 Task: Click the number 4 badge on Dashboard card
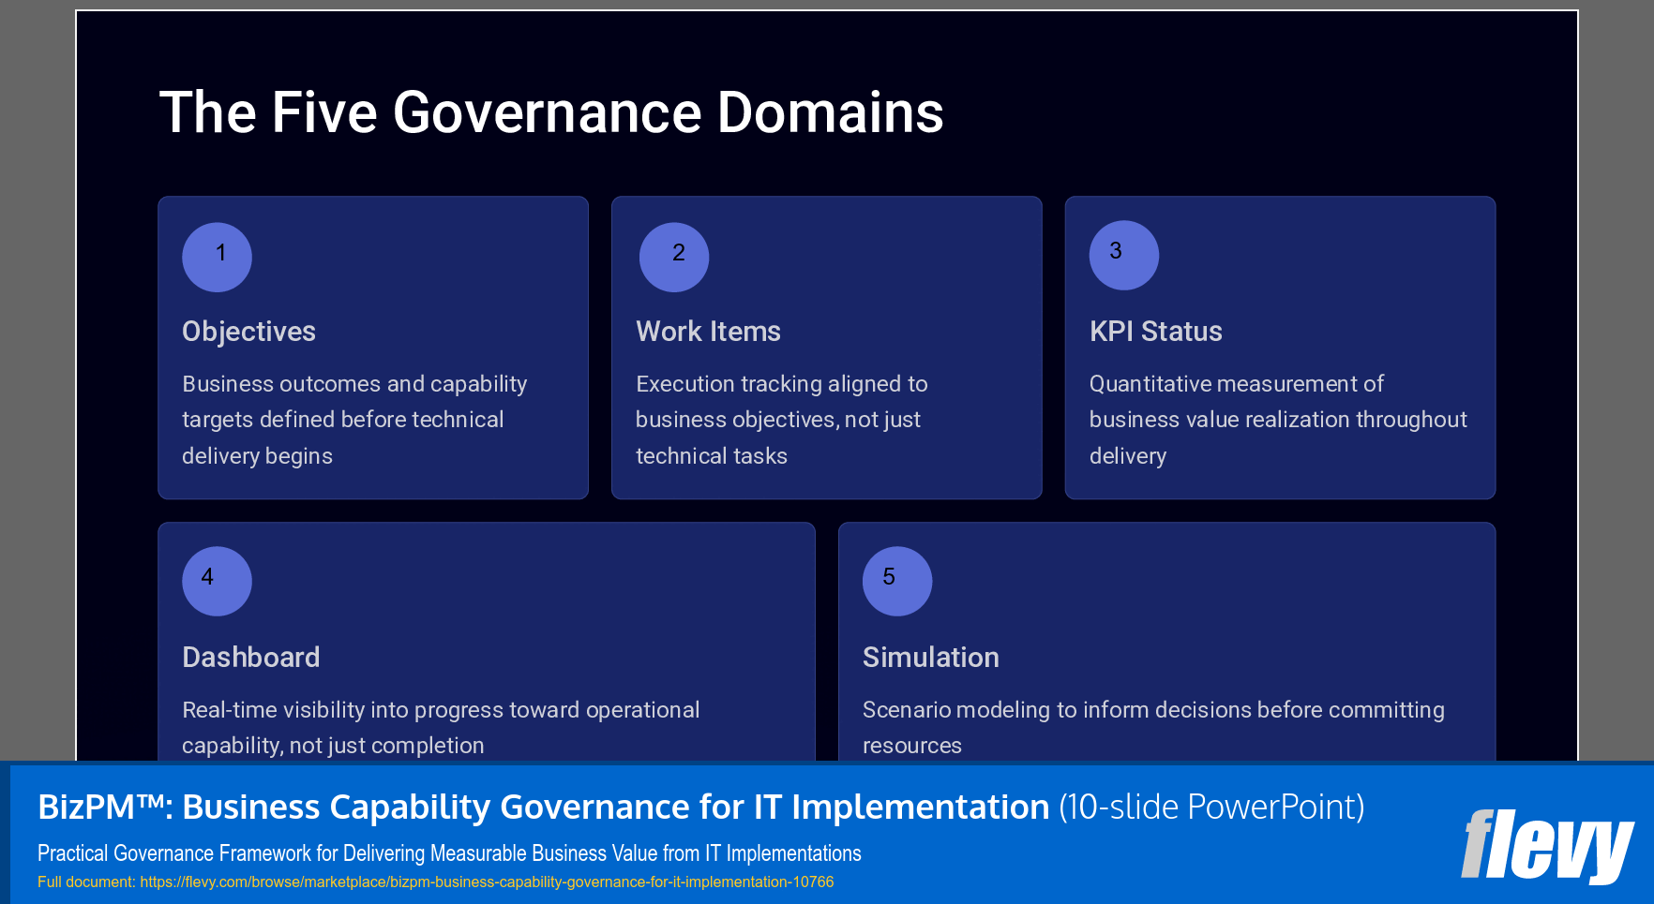click(x=217, y=581)
